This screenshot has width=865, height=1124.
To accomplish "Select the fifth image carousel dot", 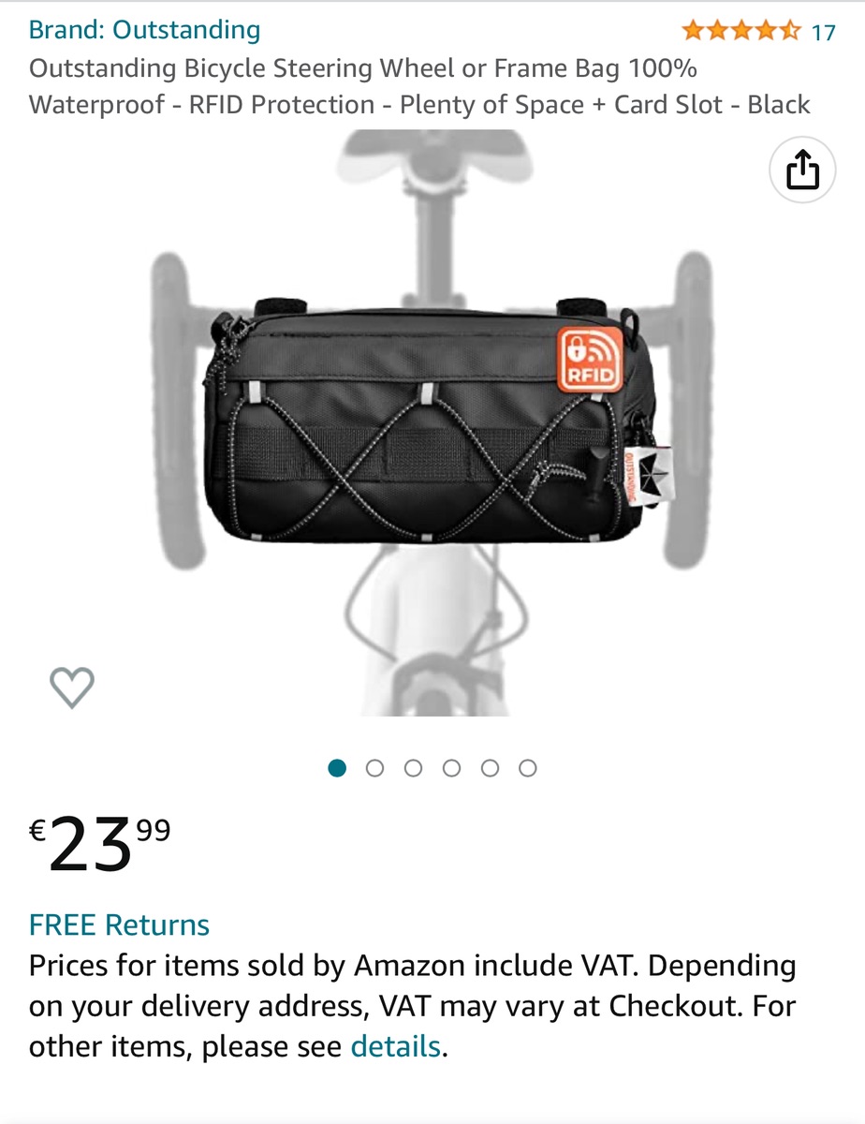I will pyautogui.click(x=490, y=768).
